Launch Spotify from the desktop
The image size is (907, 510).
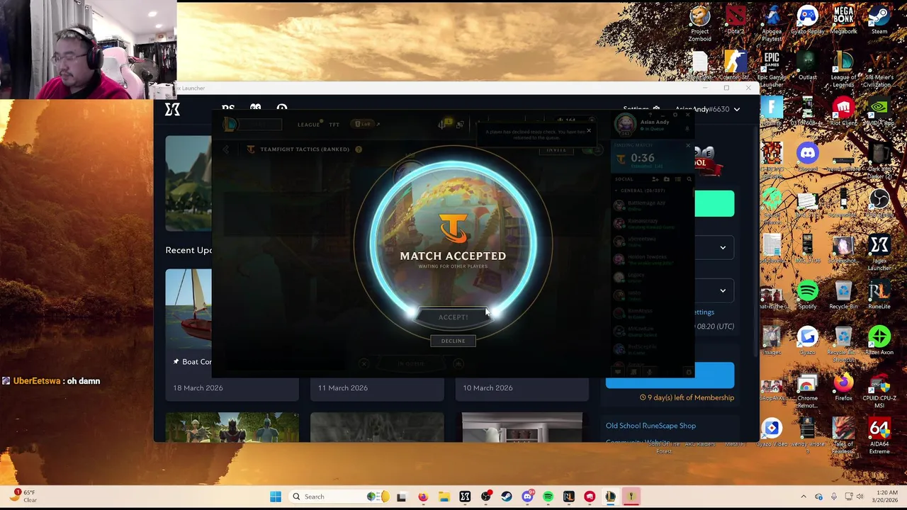tap(807, 295)
